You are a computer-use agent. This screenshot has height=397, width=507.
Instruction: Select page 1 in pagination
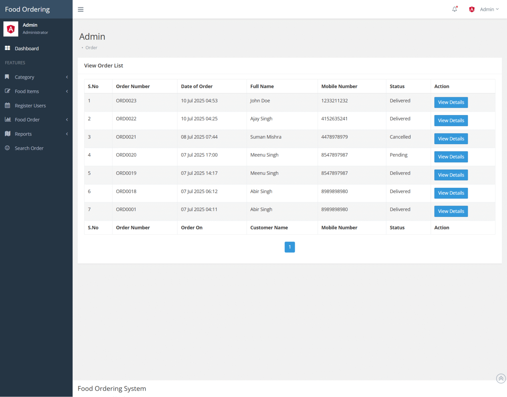[289, 247]
